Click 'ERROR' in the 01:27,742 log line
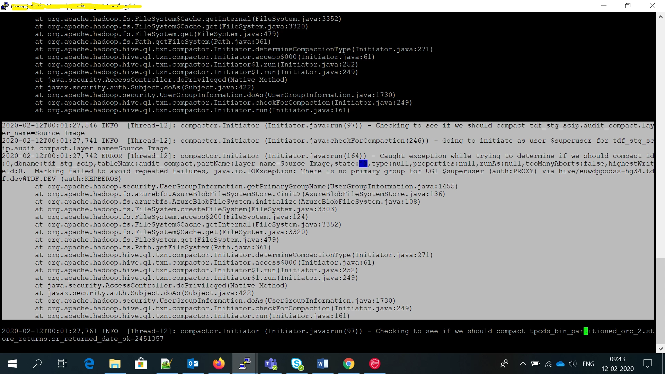Viewport: 665px width, 374px height. point(112,156)
